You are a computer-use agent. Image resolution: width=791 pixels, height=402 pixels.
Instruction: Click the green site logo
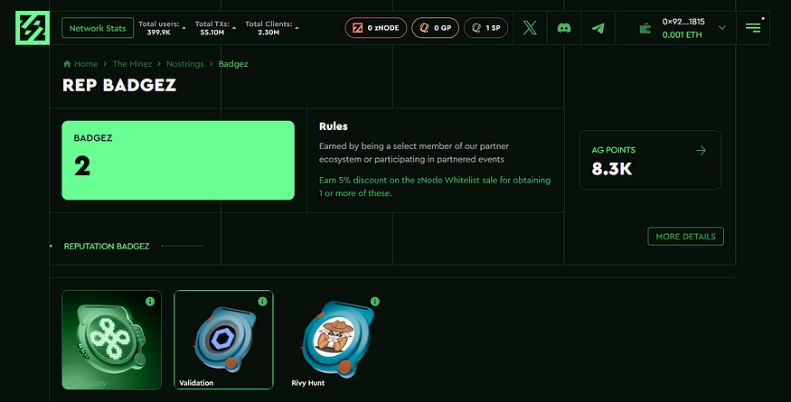pos(33,28)
